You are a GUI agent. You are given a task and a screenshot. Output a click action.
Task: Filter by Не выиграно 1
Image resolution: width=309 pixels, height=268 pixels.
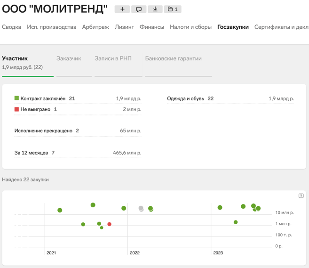click(78, 109)
